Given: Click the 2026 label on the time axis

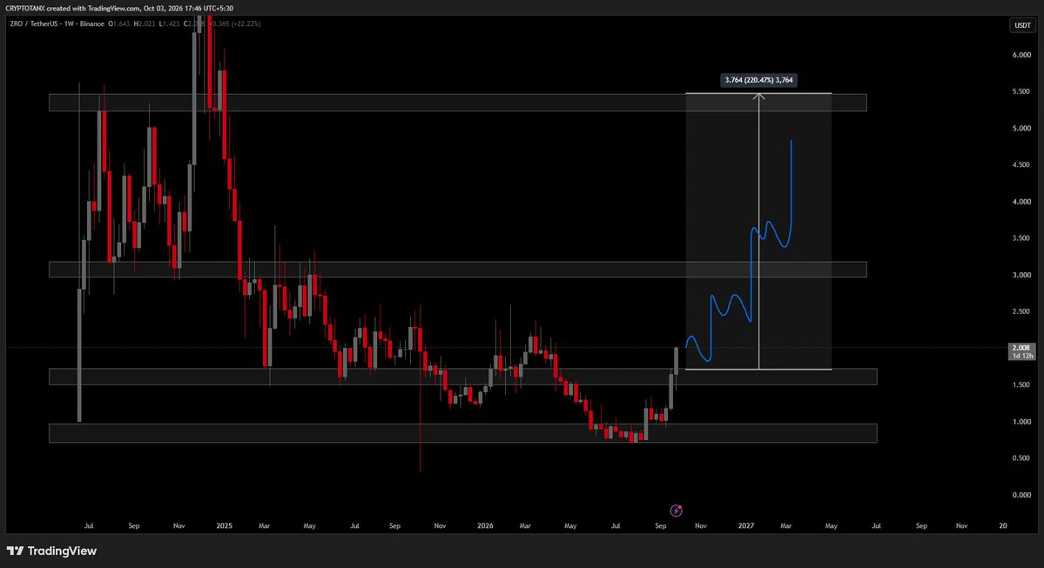Looking at the screenshot, I should click(485, 525).
